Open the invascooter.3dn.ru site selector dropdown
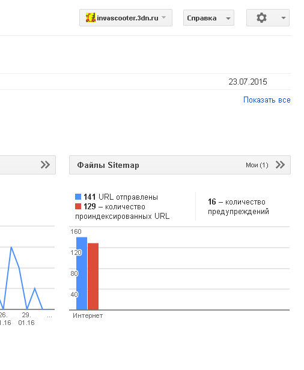This screenshot has height=370, width=304. point(126,18)
